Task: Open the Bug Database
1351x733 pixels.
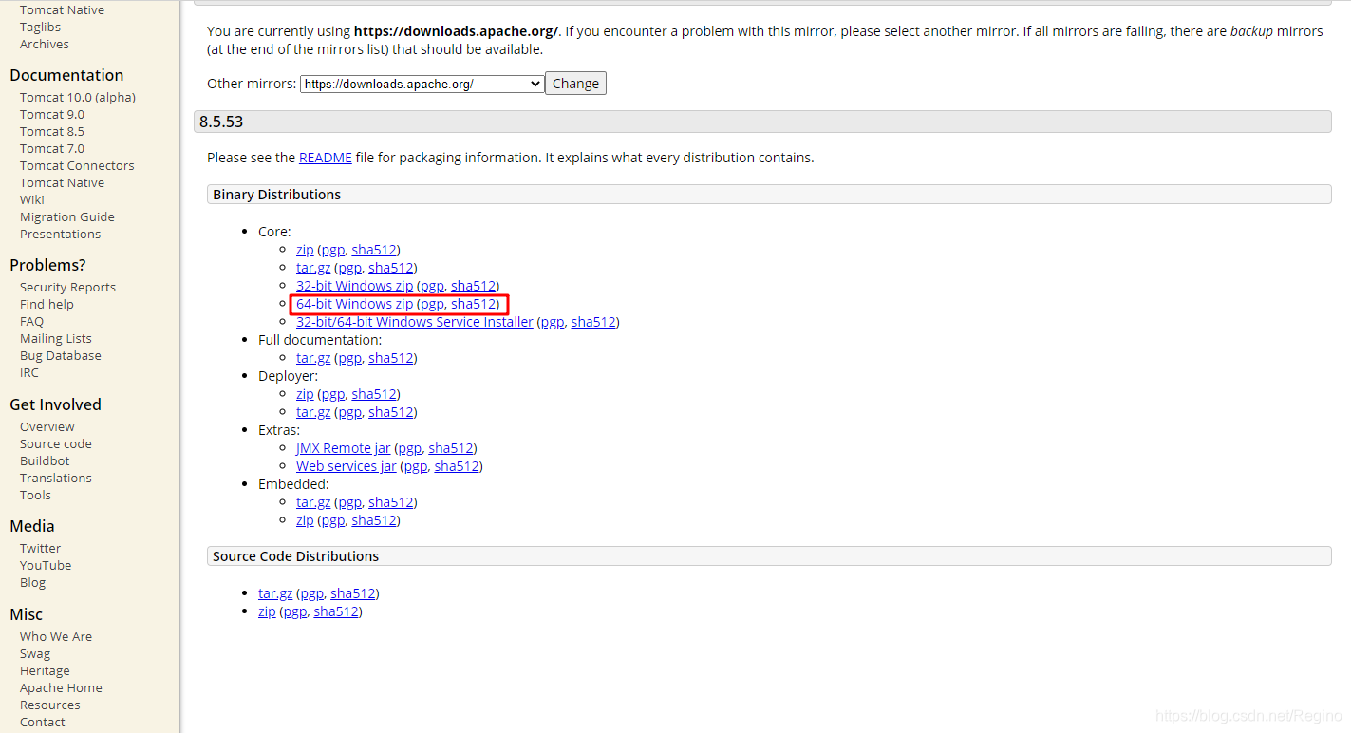Action: 61,356
